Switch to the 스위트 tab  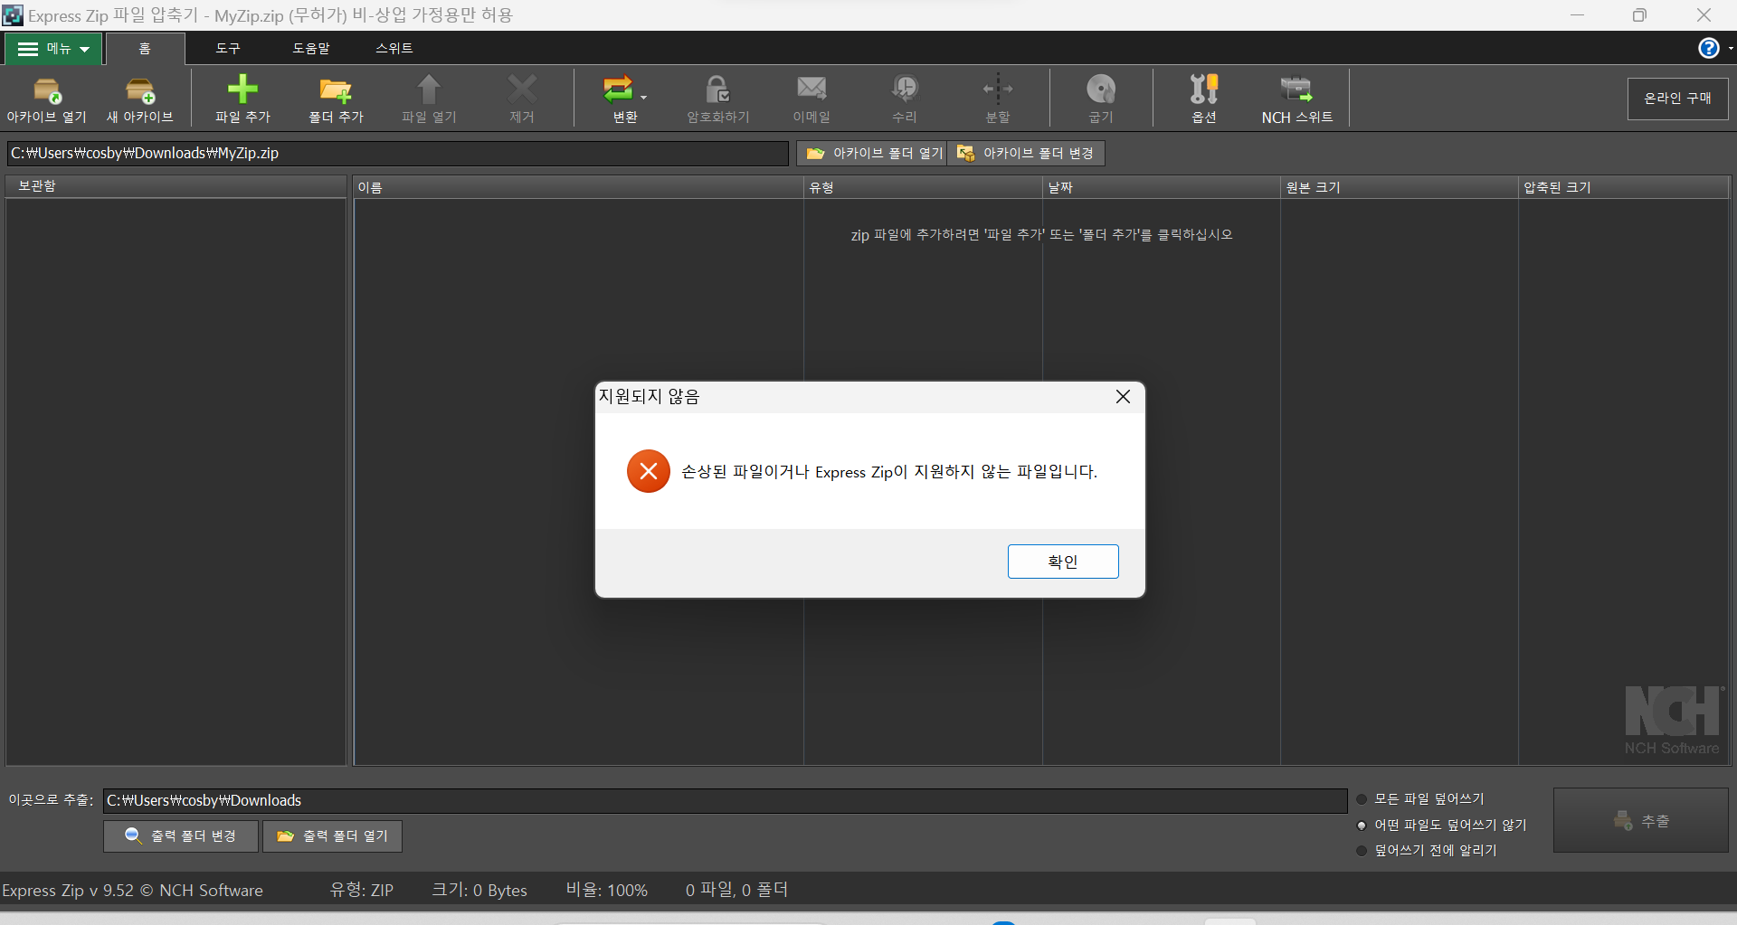pos(394,49)
